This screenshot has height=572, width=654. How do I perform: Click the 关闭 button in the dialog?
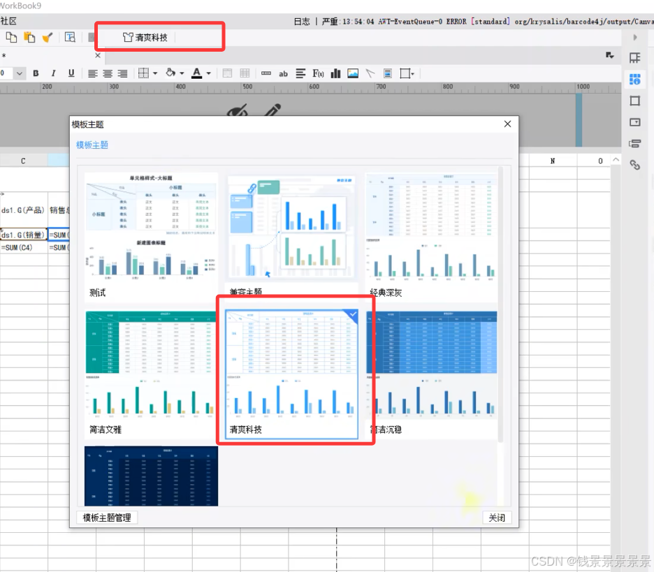(497, 518)
